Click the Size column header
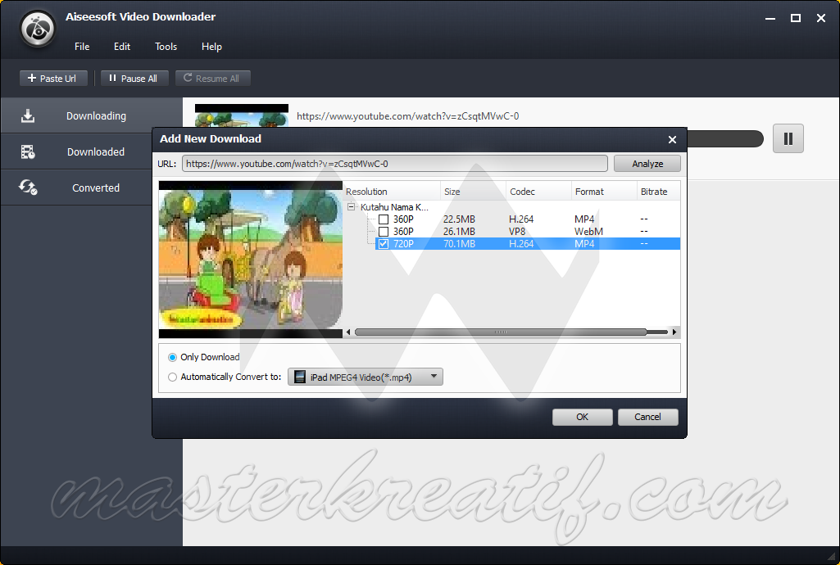The width and height of the screenshot is (840, 565). pyautogui.click(x=473, y=192)
